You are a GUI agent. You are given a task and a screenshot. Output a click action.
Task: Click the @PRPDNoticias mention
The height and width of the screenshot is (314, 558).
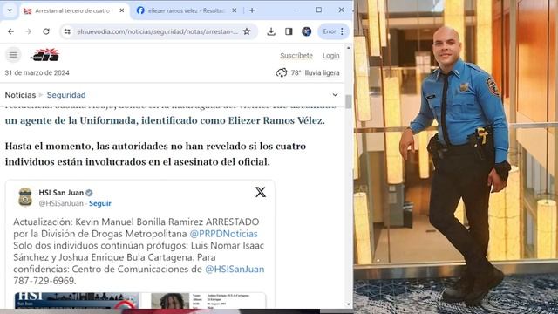click(x=223, y=234)
